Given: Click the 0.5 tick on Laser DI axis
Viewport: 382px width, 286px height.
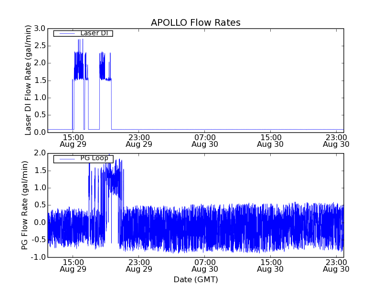Looking at the screenshot, I should pos(40,115).
